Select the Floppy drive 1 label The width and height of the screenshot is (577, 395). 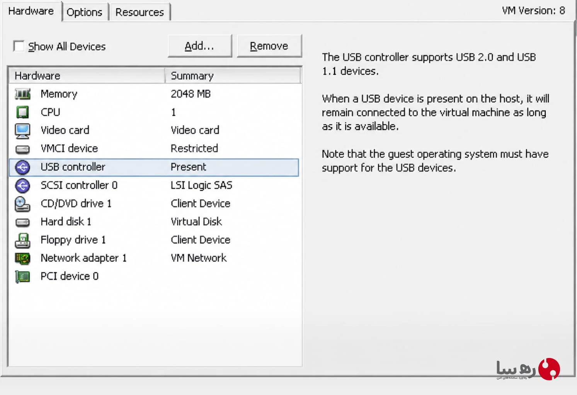click(73, 240)
